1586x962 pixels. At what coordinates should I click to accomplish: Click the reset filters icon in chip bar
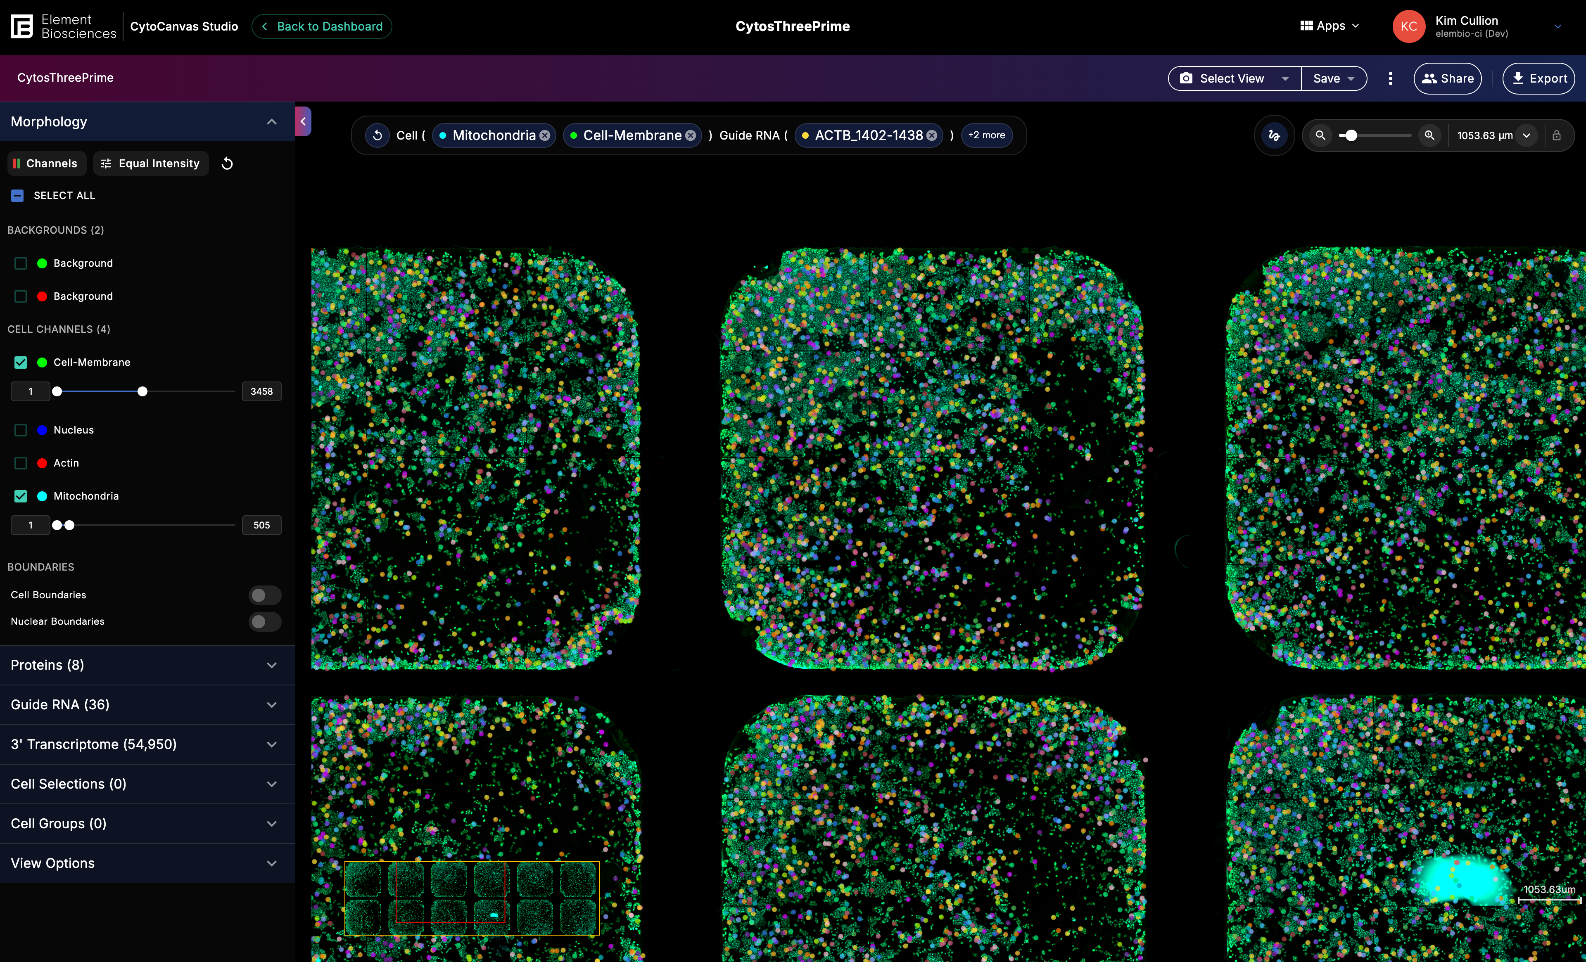click(378, 135)
